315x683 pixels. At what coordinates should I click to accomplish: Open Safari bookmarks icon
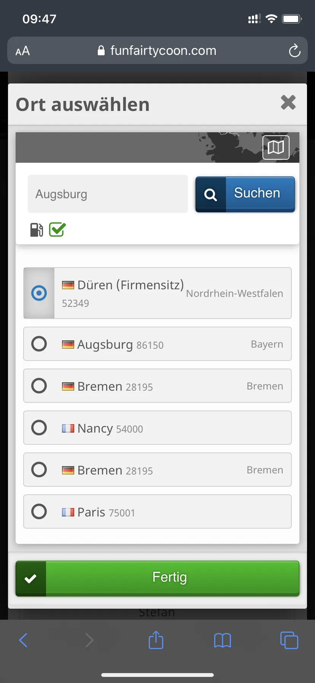223,640
